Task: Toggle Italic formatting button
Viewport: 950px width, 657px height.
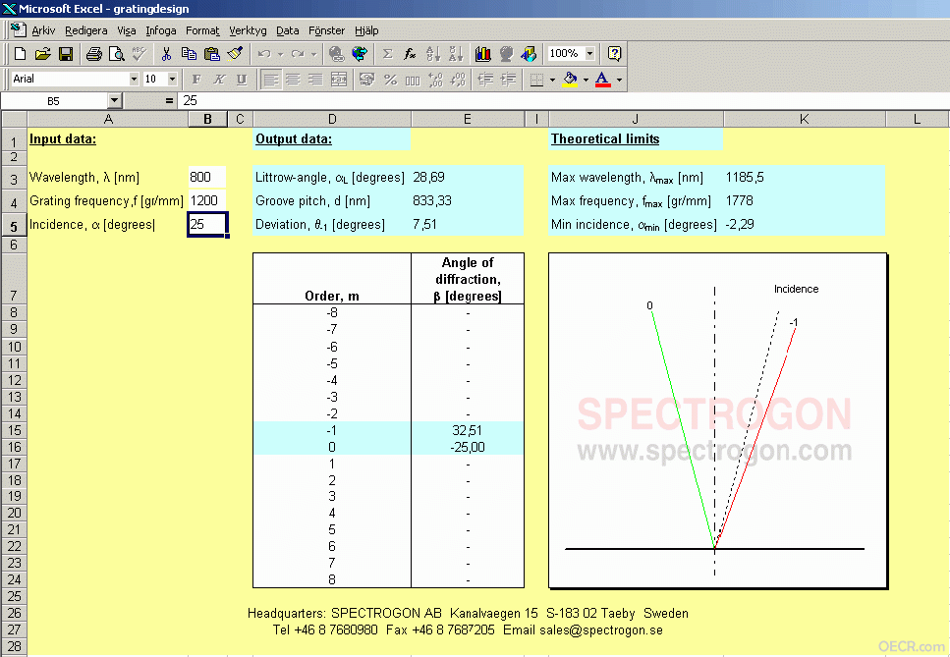Action: coord(219,80)
